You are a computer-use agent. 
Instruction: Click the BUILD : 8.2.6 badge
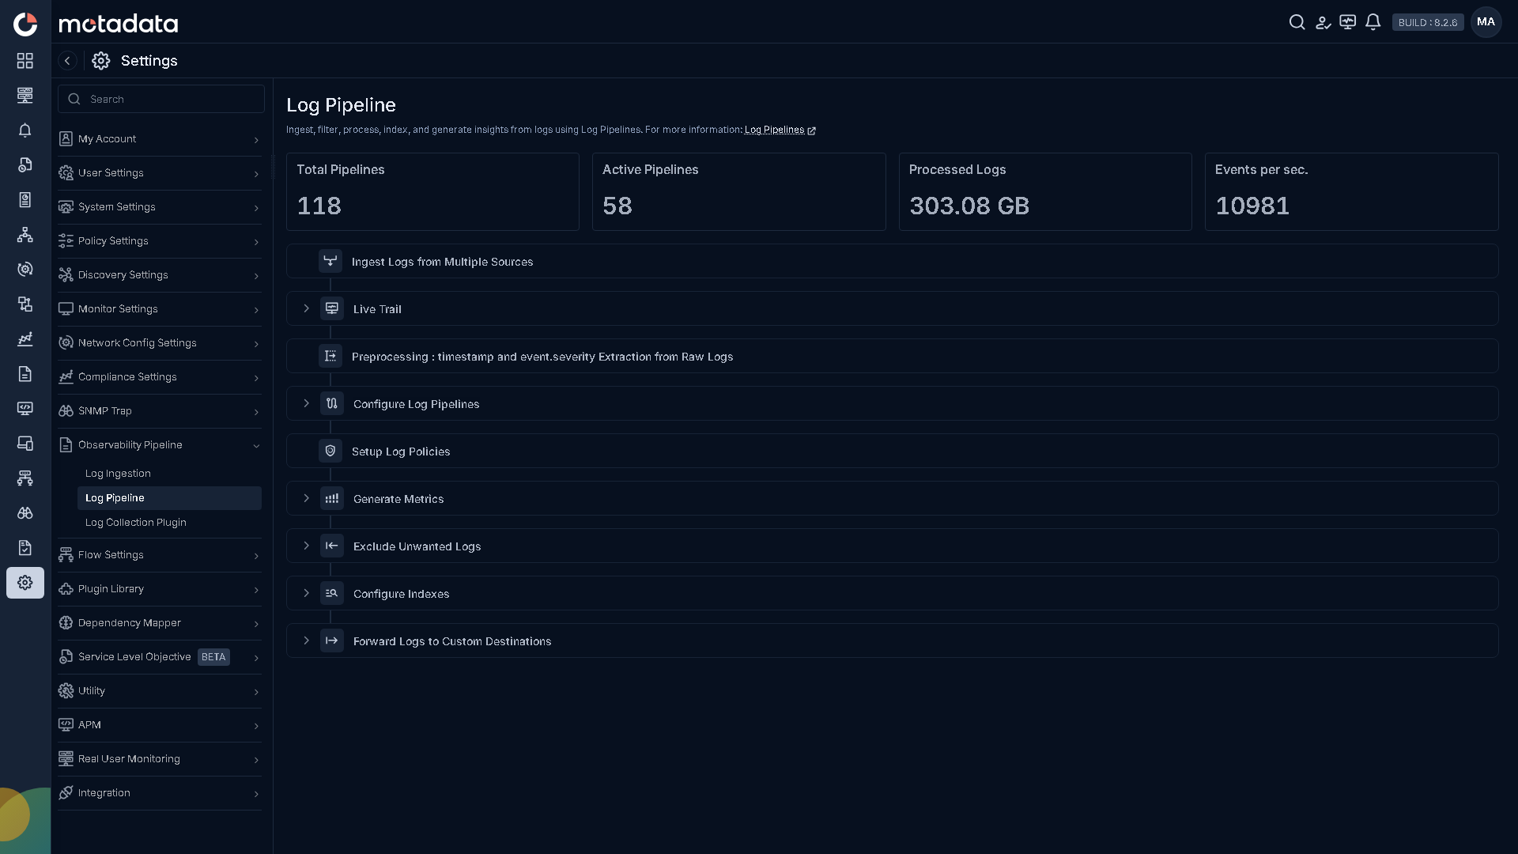coord(1428,22)
